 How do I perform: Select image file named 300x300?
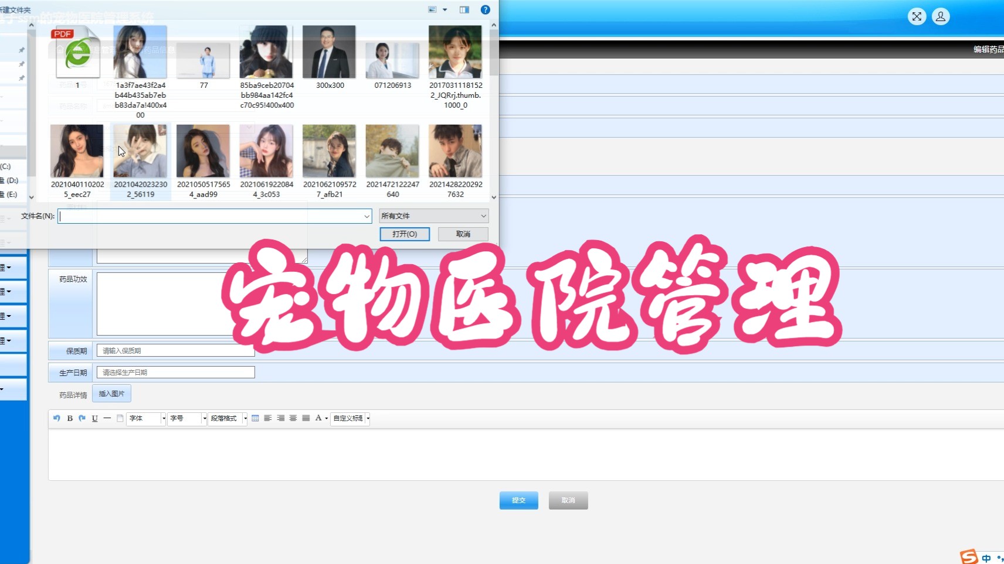coord(330,57)
